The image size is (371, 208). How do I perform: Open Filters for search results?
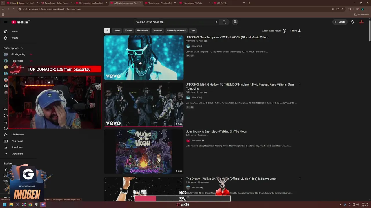pos(296,31)
